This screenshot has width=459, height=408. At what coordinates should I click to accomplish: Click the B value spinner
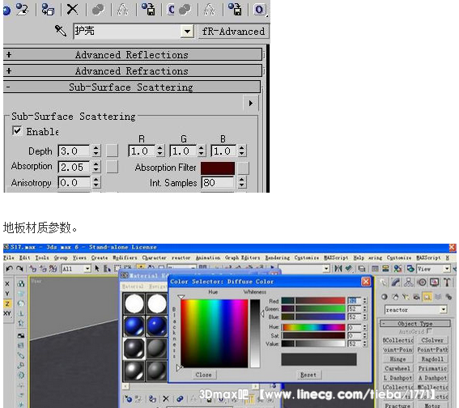242,151
